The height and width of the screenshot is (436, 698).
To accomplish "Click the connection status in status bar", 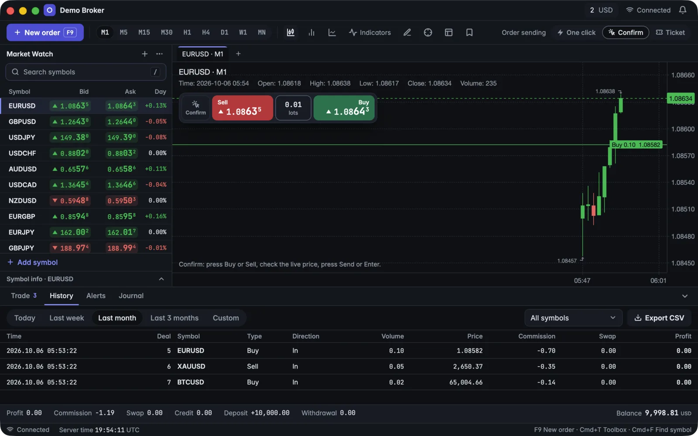I will (x=28, y=430).
